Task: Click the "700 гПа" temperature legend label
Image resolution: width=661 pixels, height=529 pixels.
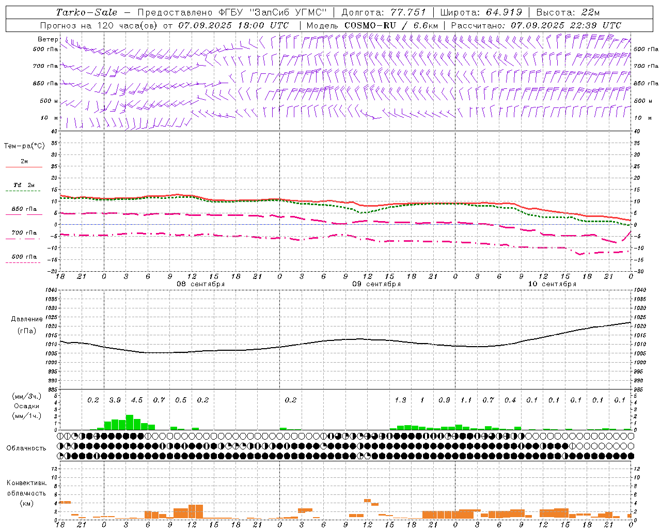Action: pos(24,233)
